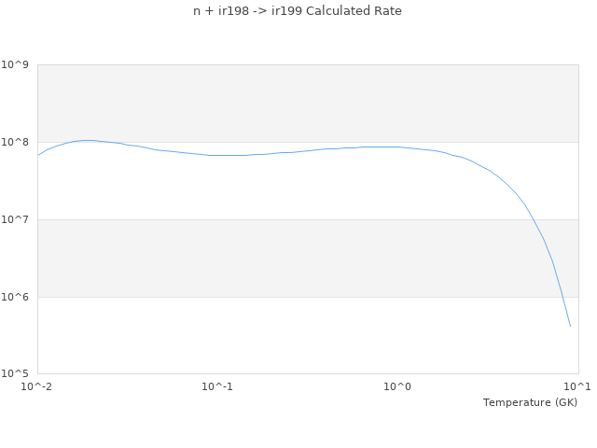Click the chart title 'n + ir198 -> ir199 Calculated Rate'
The width and height of the screenshot is (597, 448).
click(298, 11)
